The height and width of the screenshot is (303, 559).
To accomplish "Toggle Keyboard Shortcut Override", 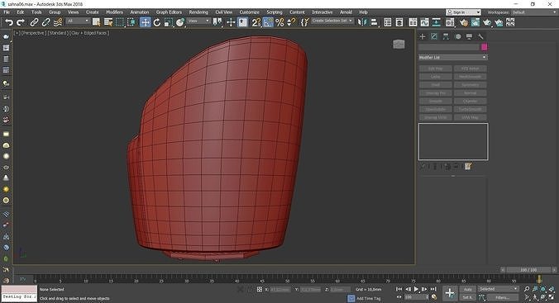I will (x=242, y=22).
